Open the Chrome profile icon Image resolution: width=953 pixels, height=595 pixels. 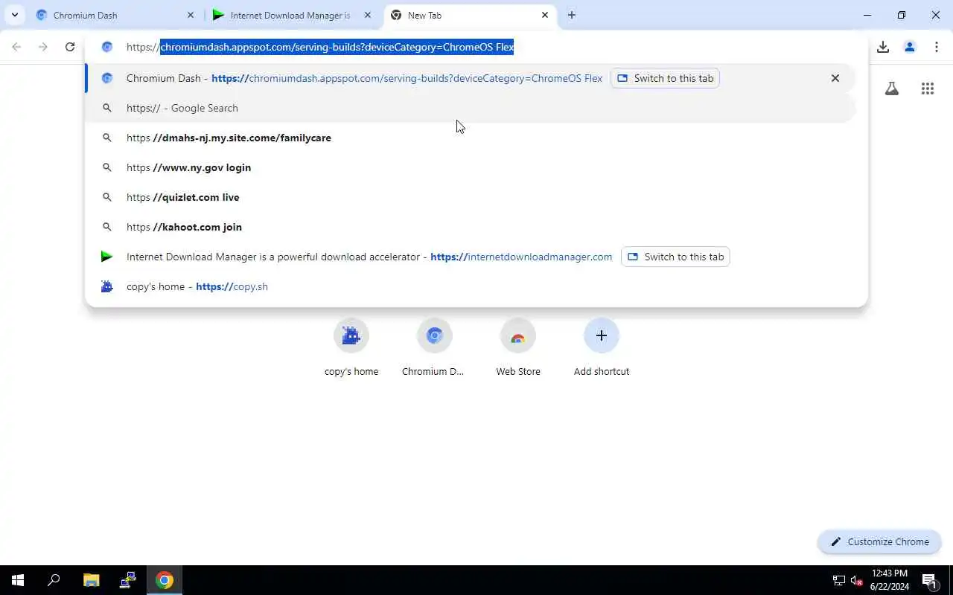(x=910, y=47)
